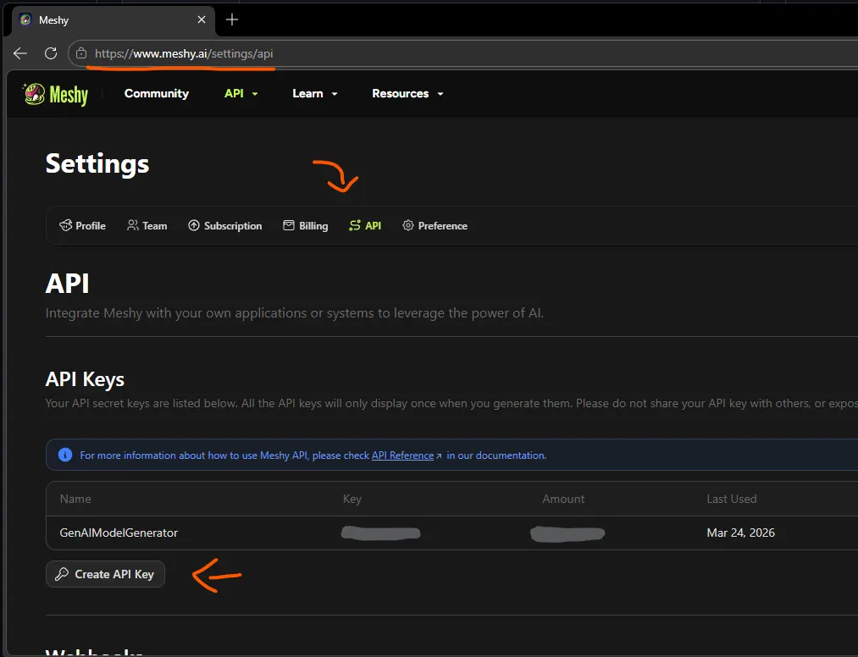Viewport: 858px width, 657px height.
Task: Click the API Keys section heading
Action: 85,379
